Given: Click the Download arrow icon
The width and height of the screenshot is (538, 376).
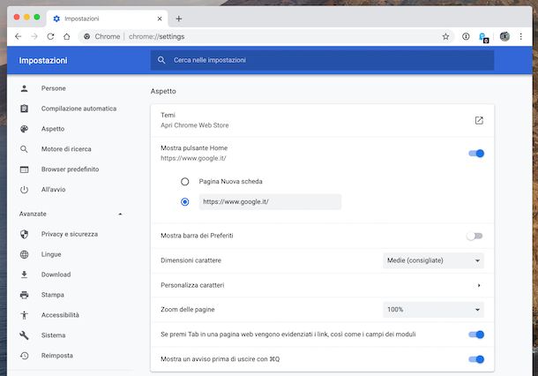Looking at the screenshot, I should 24,274.
